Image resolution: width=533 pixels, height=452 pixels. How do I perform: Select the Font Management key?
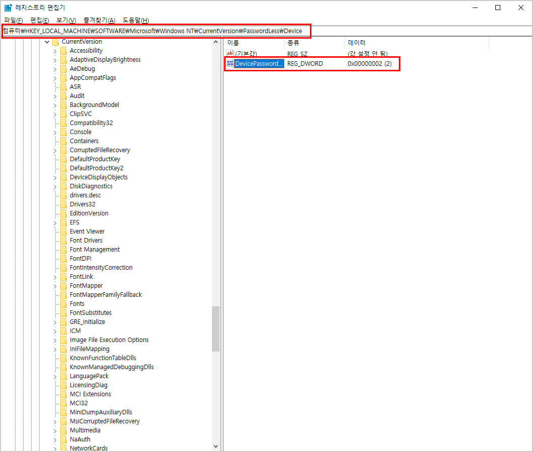point(94,249)
